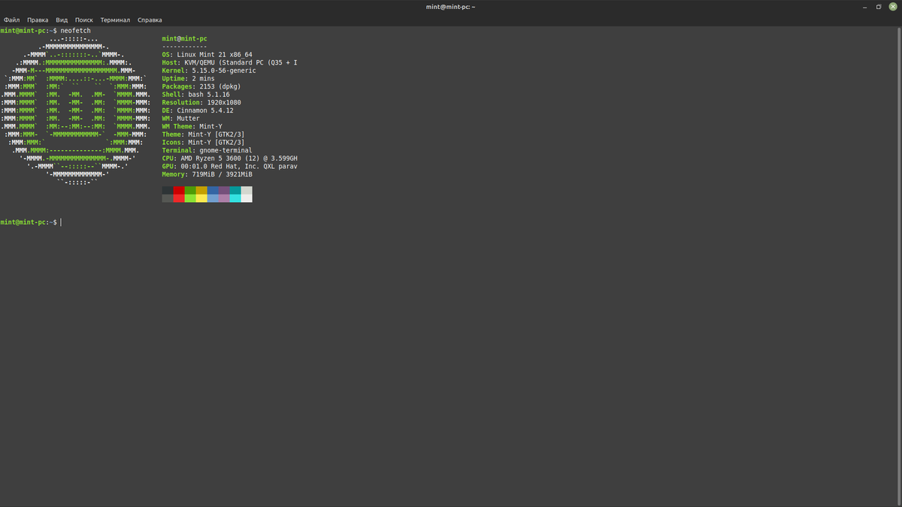Open the Файл menu
The image size is (902, 507).
(11, 20)
